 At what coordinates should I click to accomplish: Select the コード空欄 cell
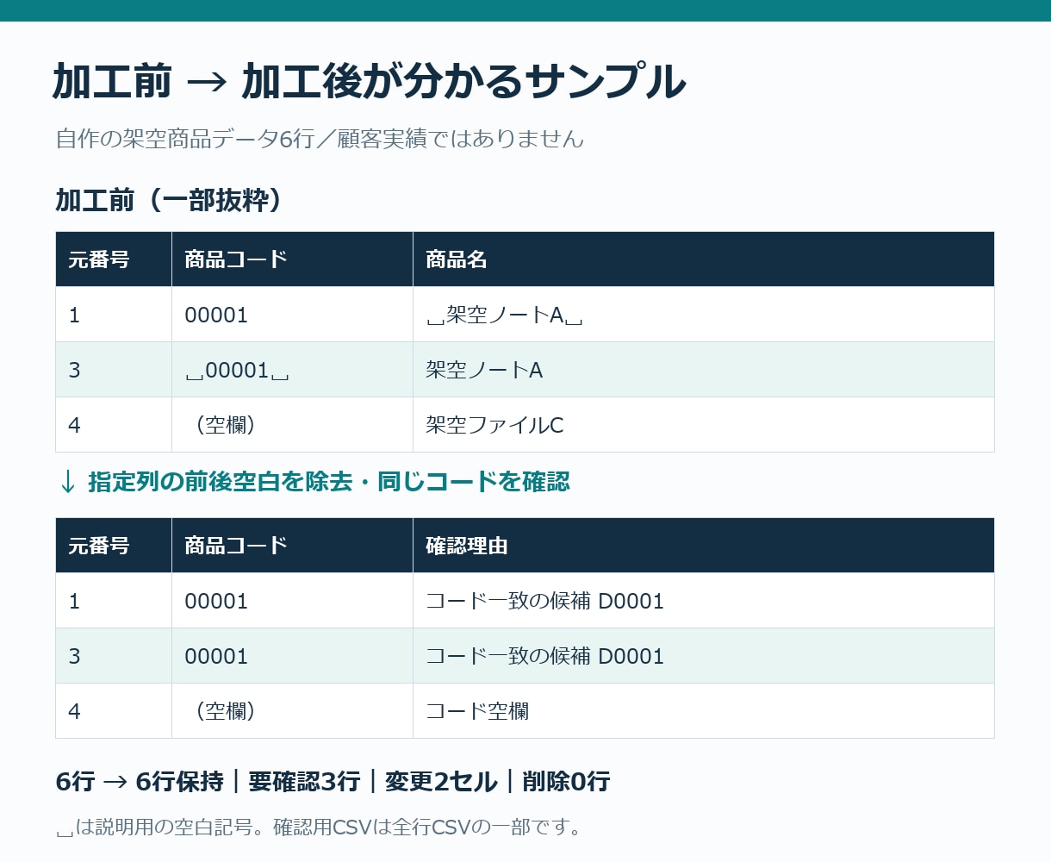[704, 711]
